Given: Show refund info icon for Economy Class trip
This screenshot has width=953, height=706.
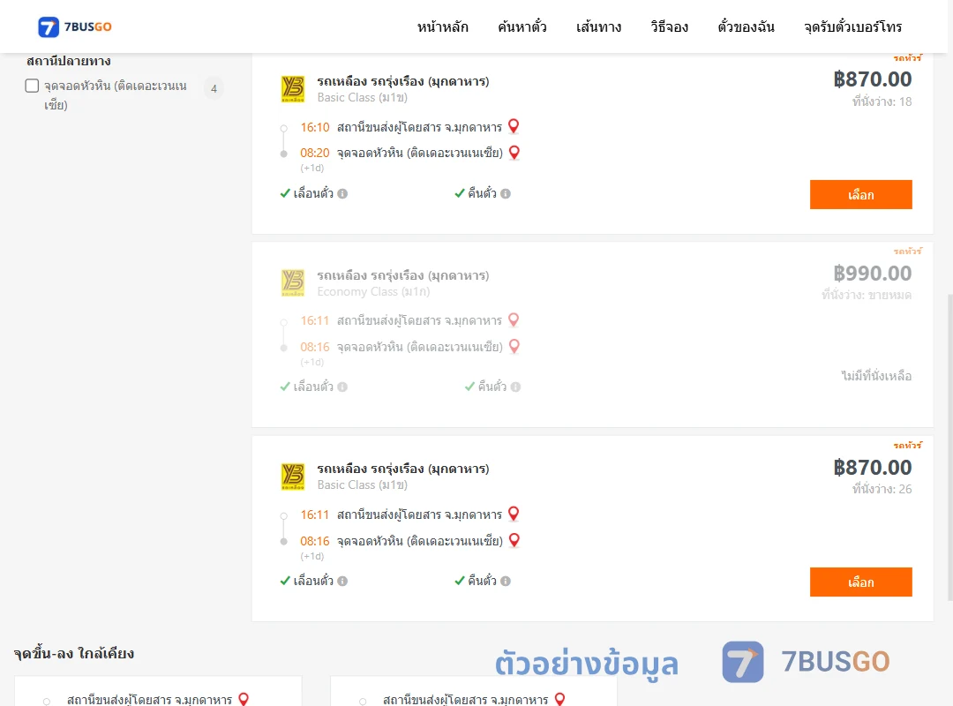Looking at the screenshot, I should tap(515, 387).
